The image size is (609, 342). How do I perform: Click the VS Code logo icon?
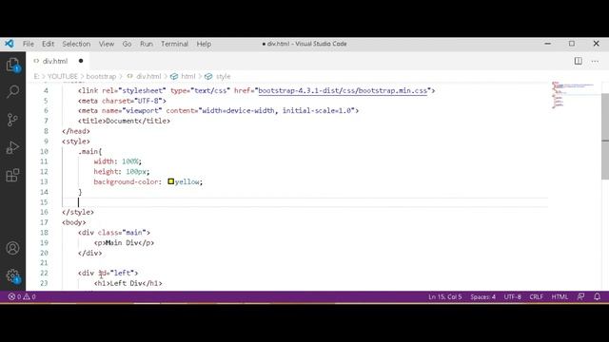point(9,44)
